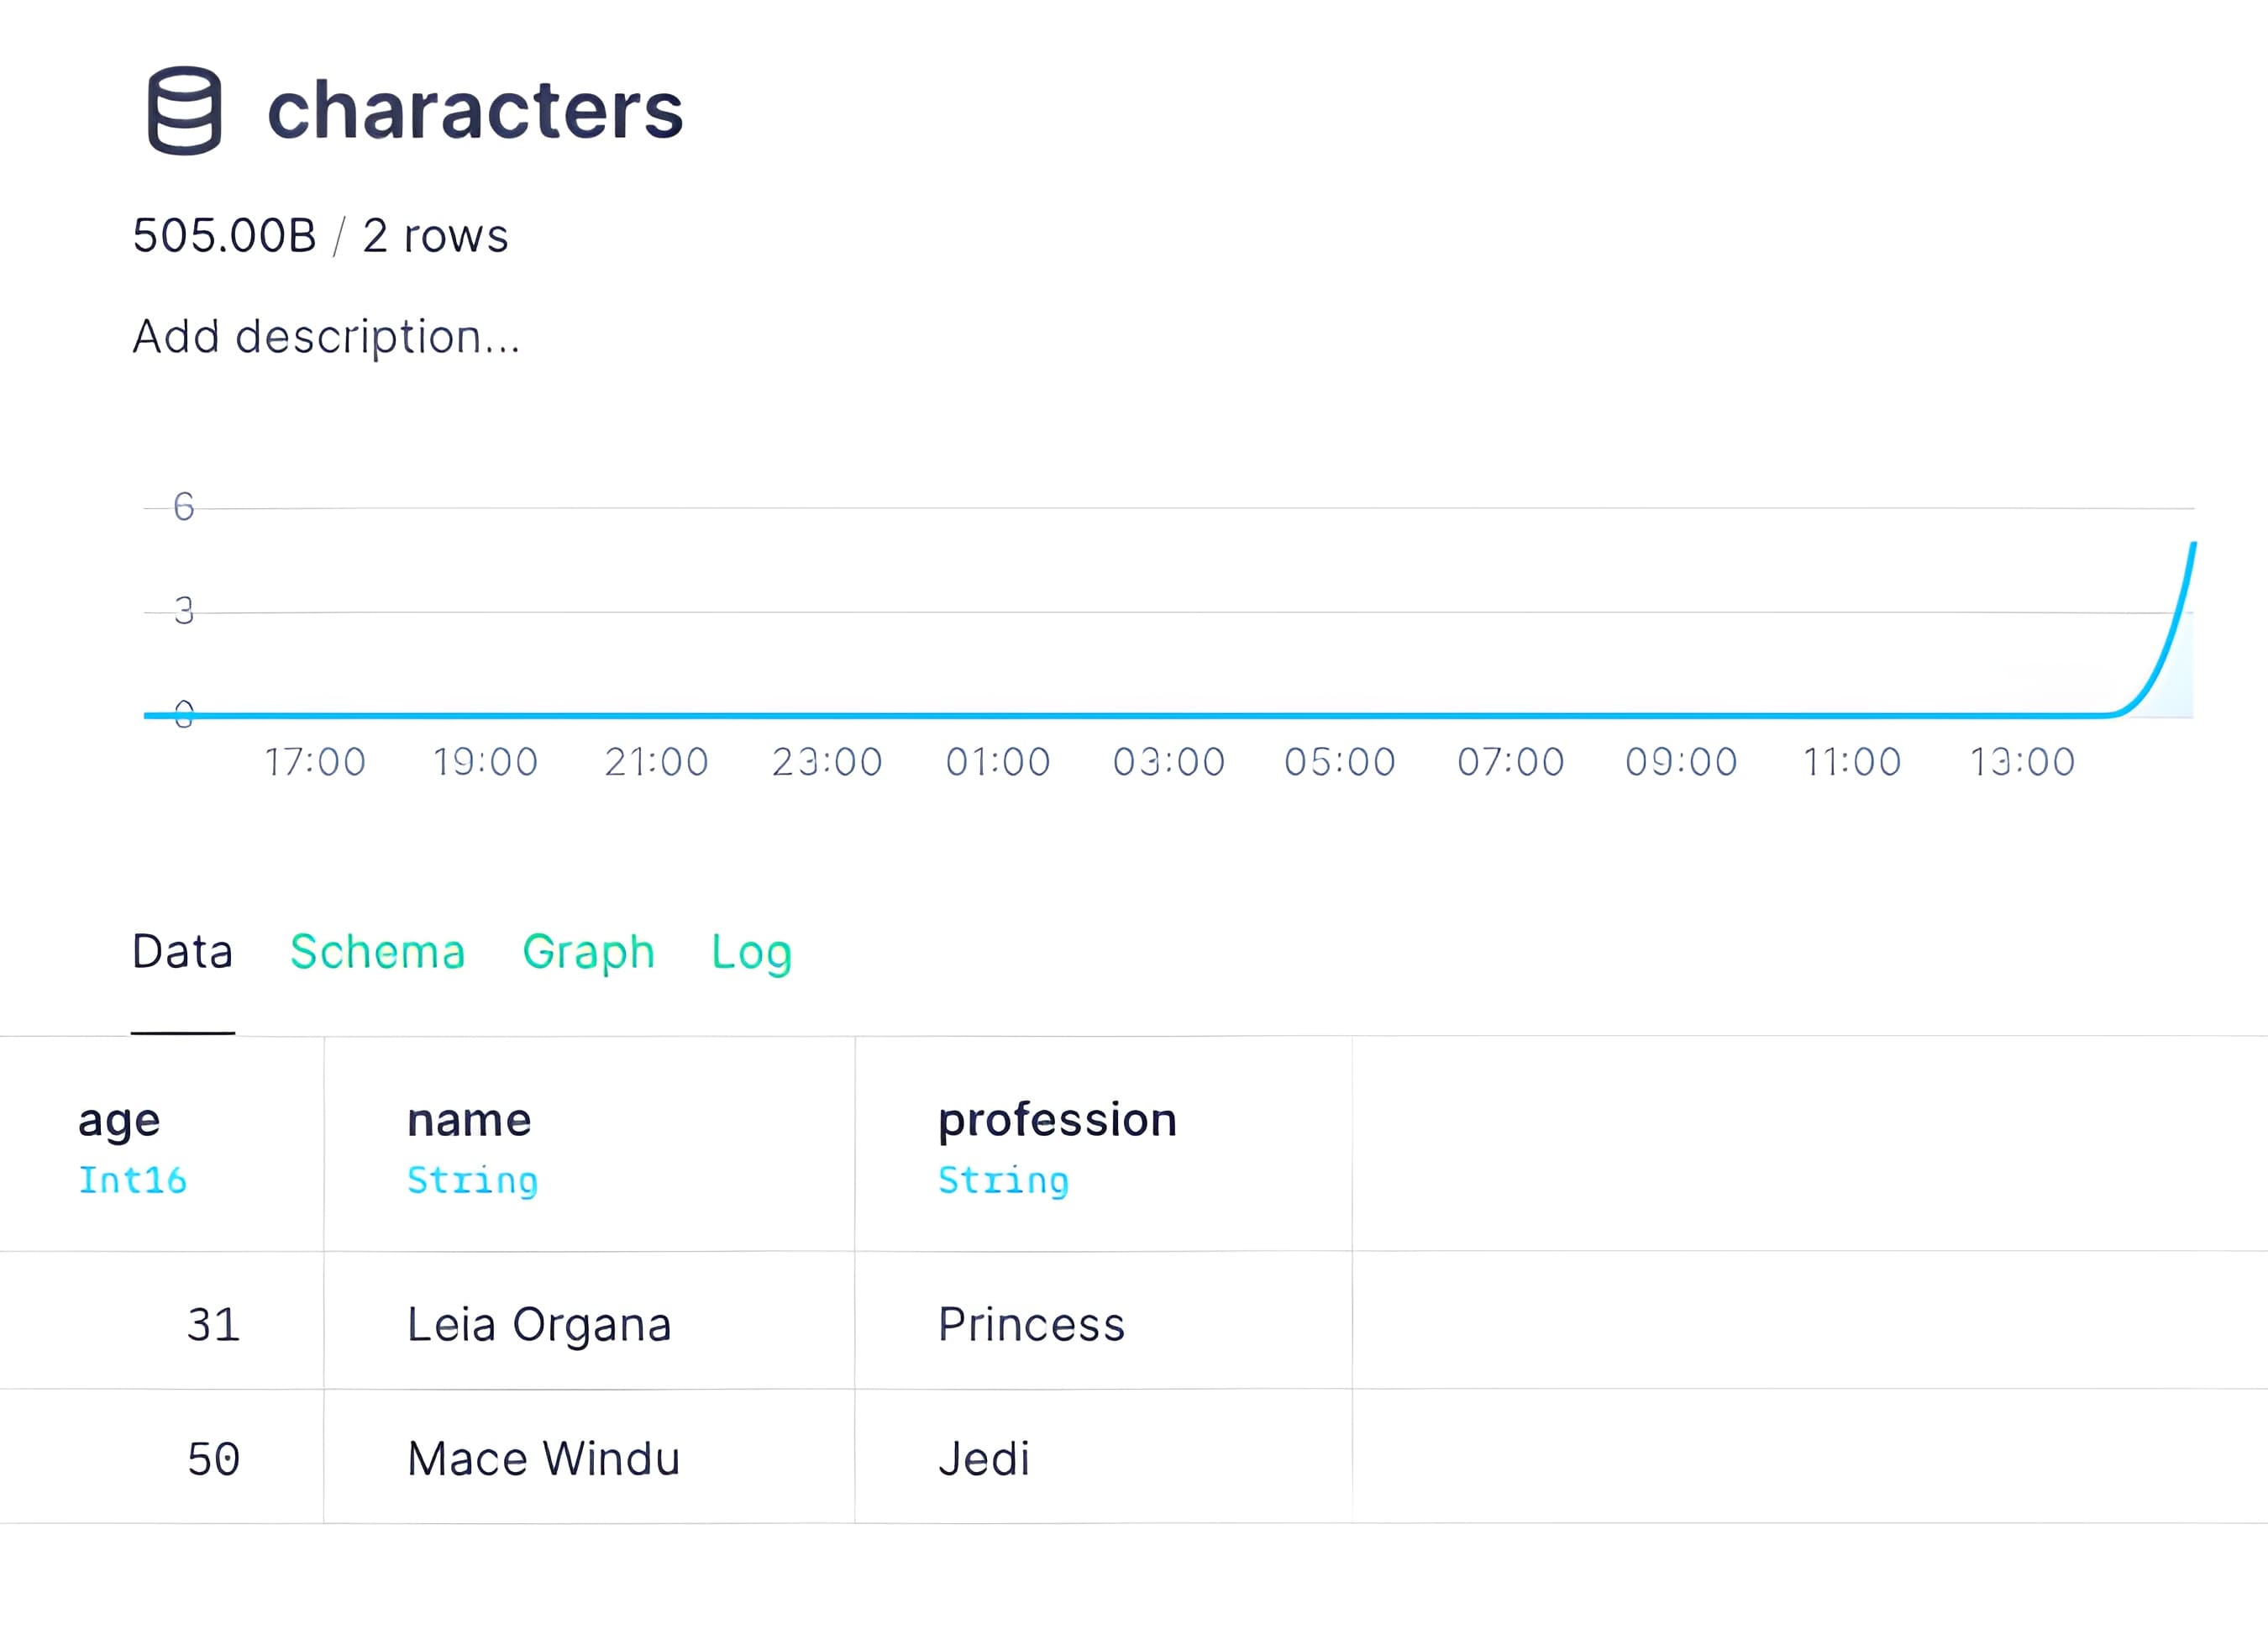Screen dimensions: 2268x1640
Task: Select the Data tab
Action: pos(182,952)
